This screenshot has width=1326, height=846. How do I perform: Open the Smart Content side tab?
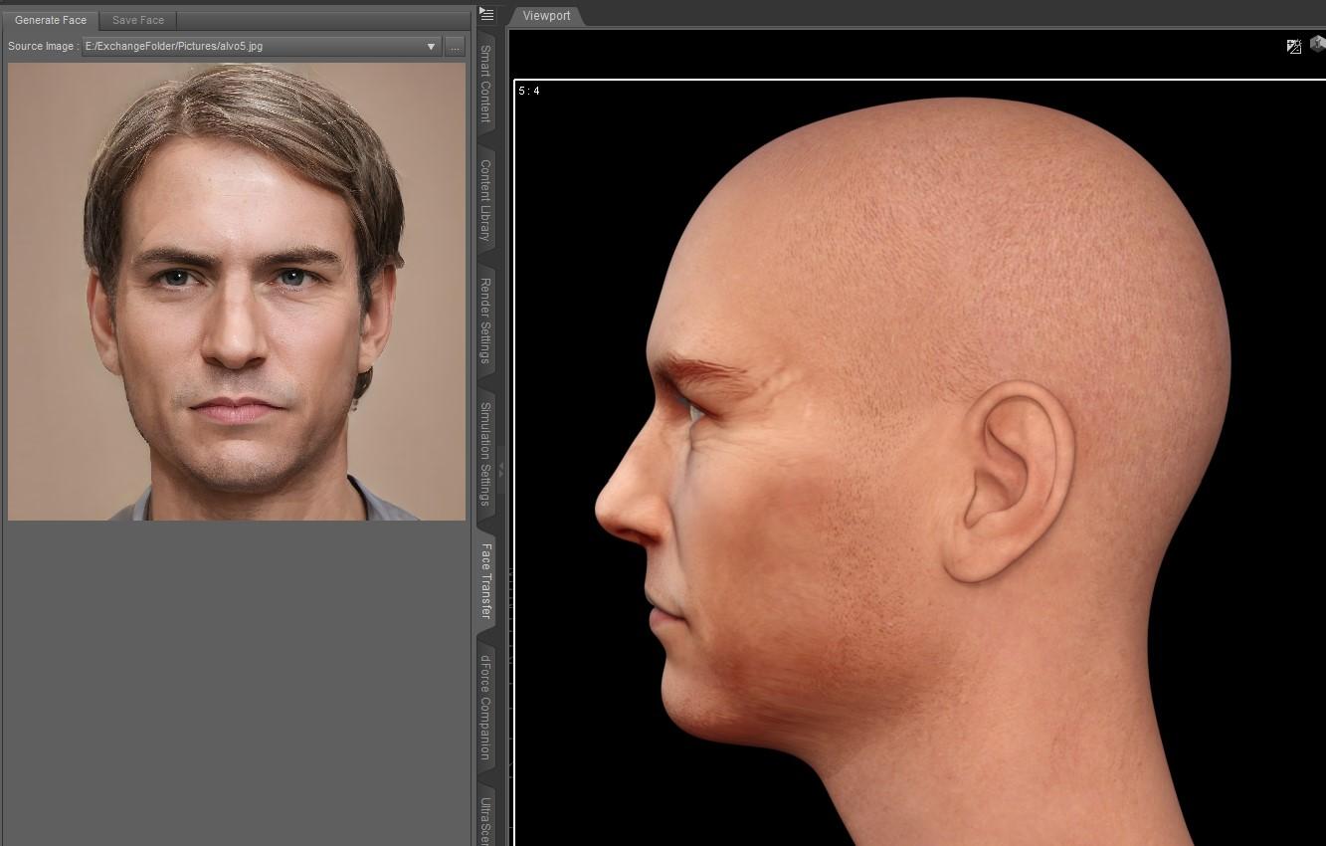click(486, 84)
